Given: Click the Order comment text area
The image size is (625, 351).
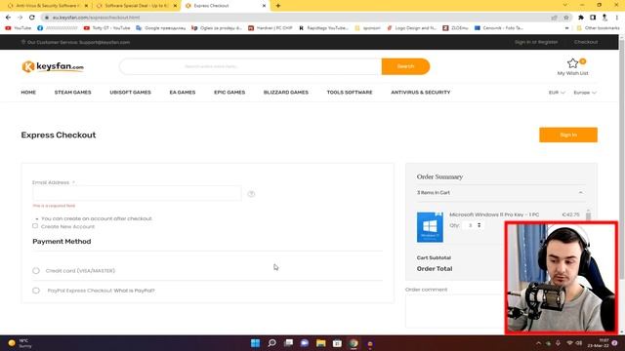Looking at the screenshot, I should (454, 311).
